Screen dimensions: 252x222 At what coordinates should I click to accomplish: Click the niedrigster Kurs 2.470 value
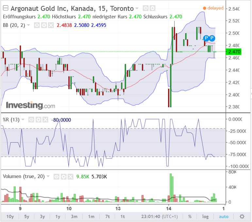(x=135, y=17)
